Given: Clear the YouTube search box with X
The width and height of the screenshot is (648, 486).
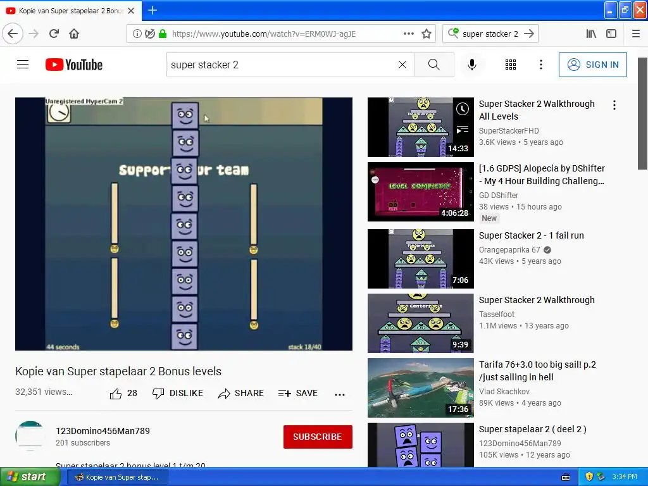Looking at the screenshot, I should 402,65.
